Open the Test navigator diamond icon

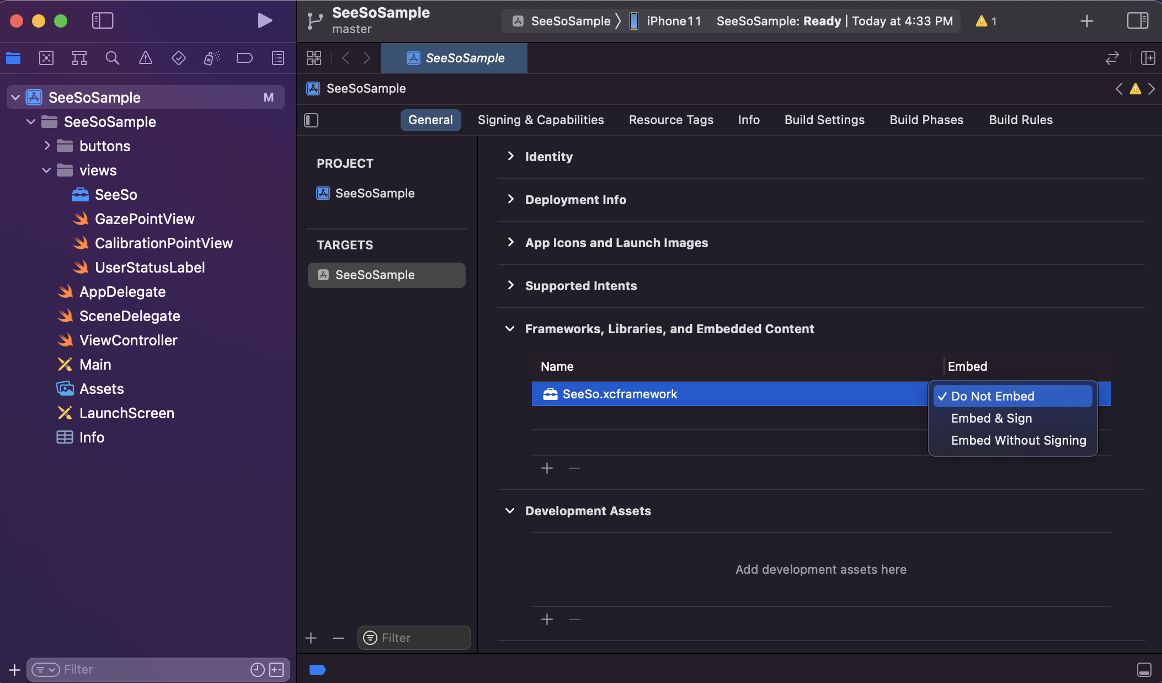tap(179, 58)
